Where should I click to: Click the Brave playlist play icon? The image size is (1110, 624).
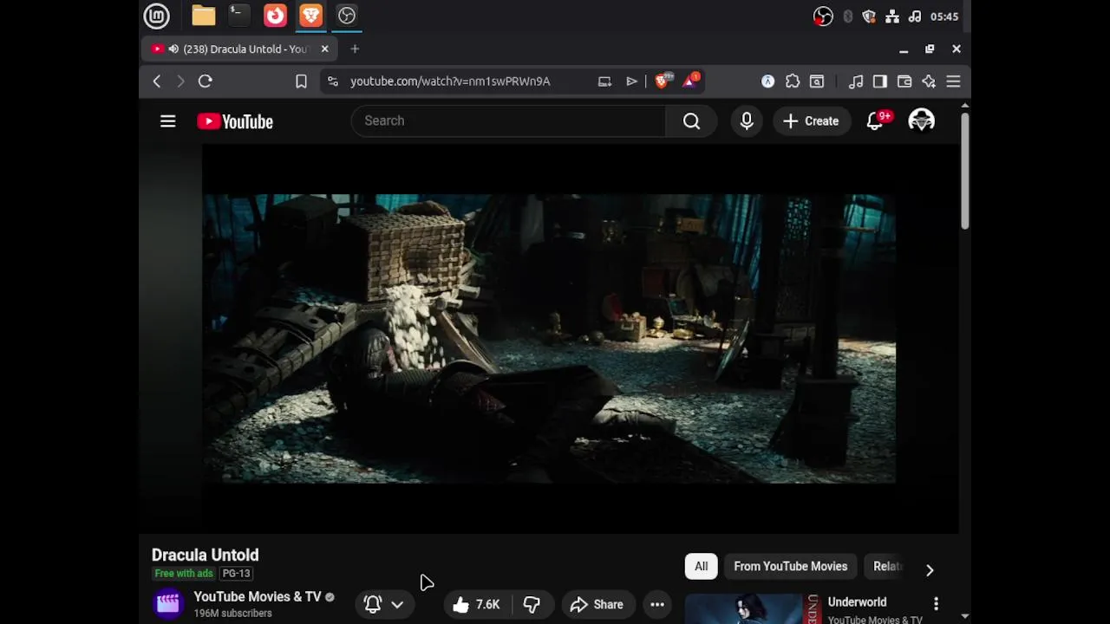tap(631, 81)
